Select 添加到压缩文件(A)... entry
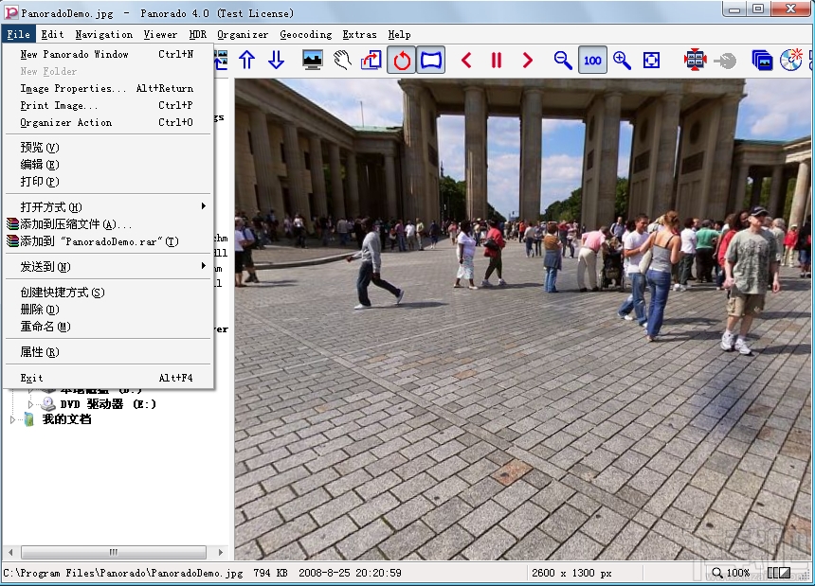The width and height of the screenshot is (815, 586). point(107,224)
